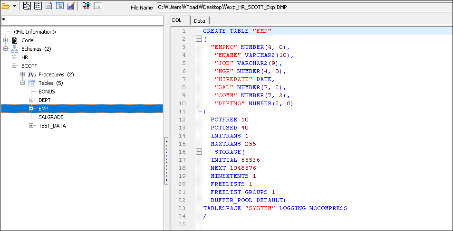Click the "ENAME" VARCHAR2(10) line
Image resolution: width=453 pixels, height=231 pixels.
tap(254, 55)
